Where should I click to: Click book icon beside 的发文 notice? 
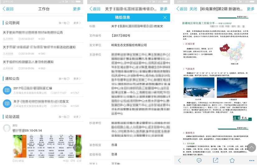pos(7,103)
